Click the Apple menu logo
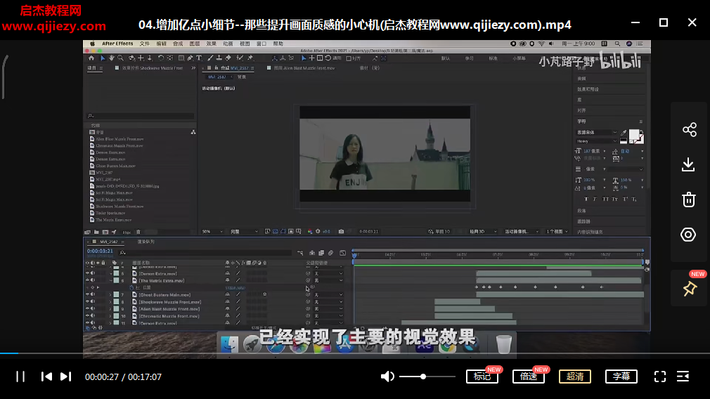Image resolution: width=710 pixels, height=399 pixels. (x=92, y=44)
